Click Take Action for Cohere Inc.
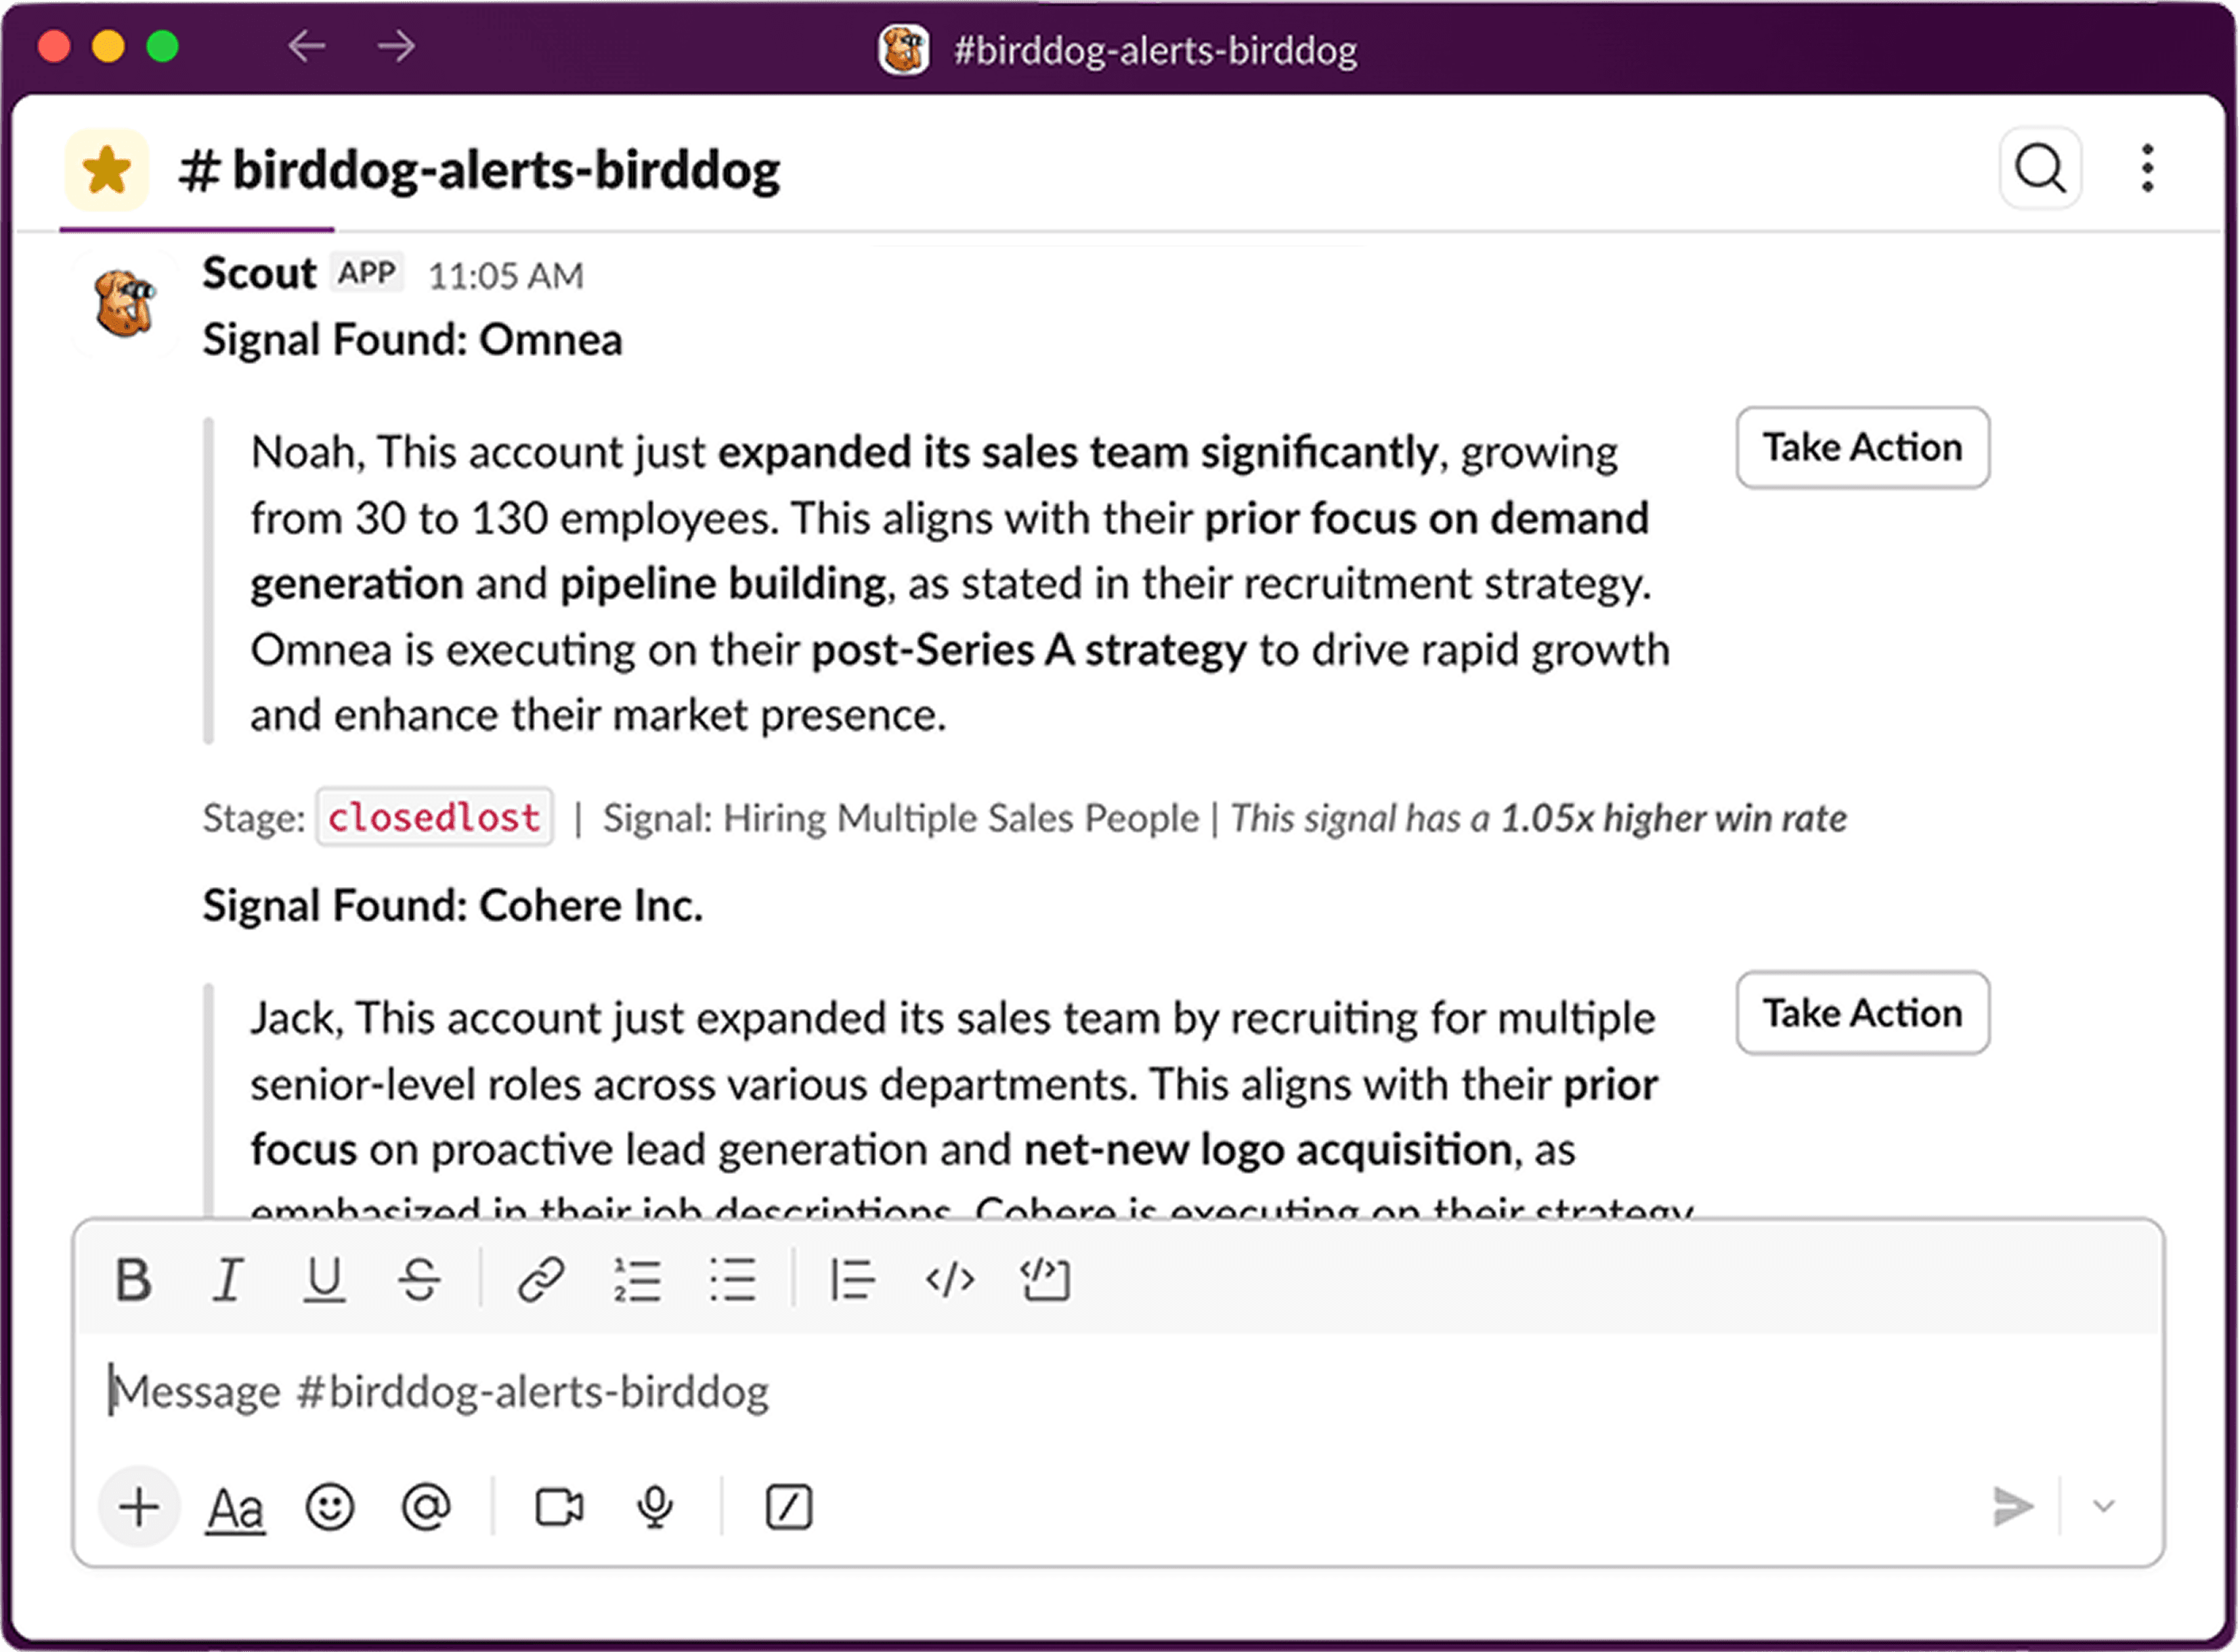Image resolution: width=2240 pixels, height=1652 pixels. 1862,1013
